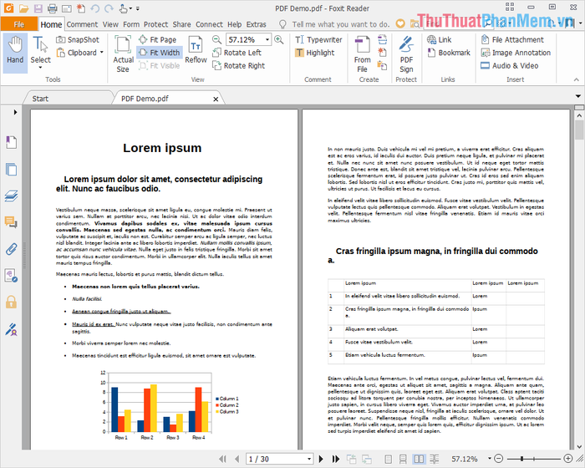Select the Typewriter tool
Screen dimensions: 585x468
click(x=318, y=39)
